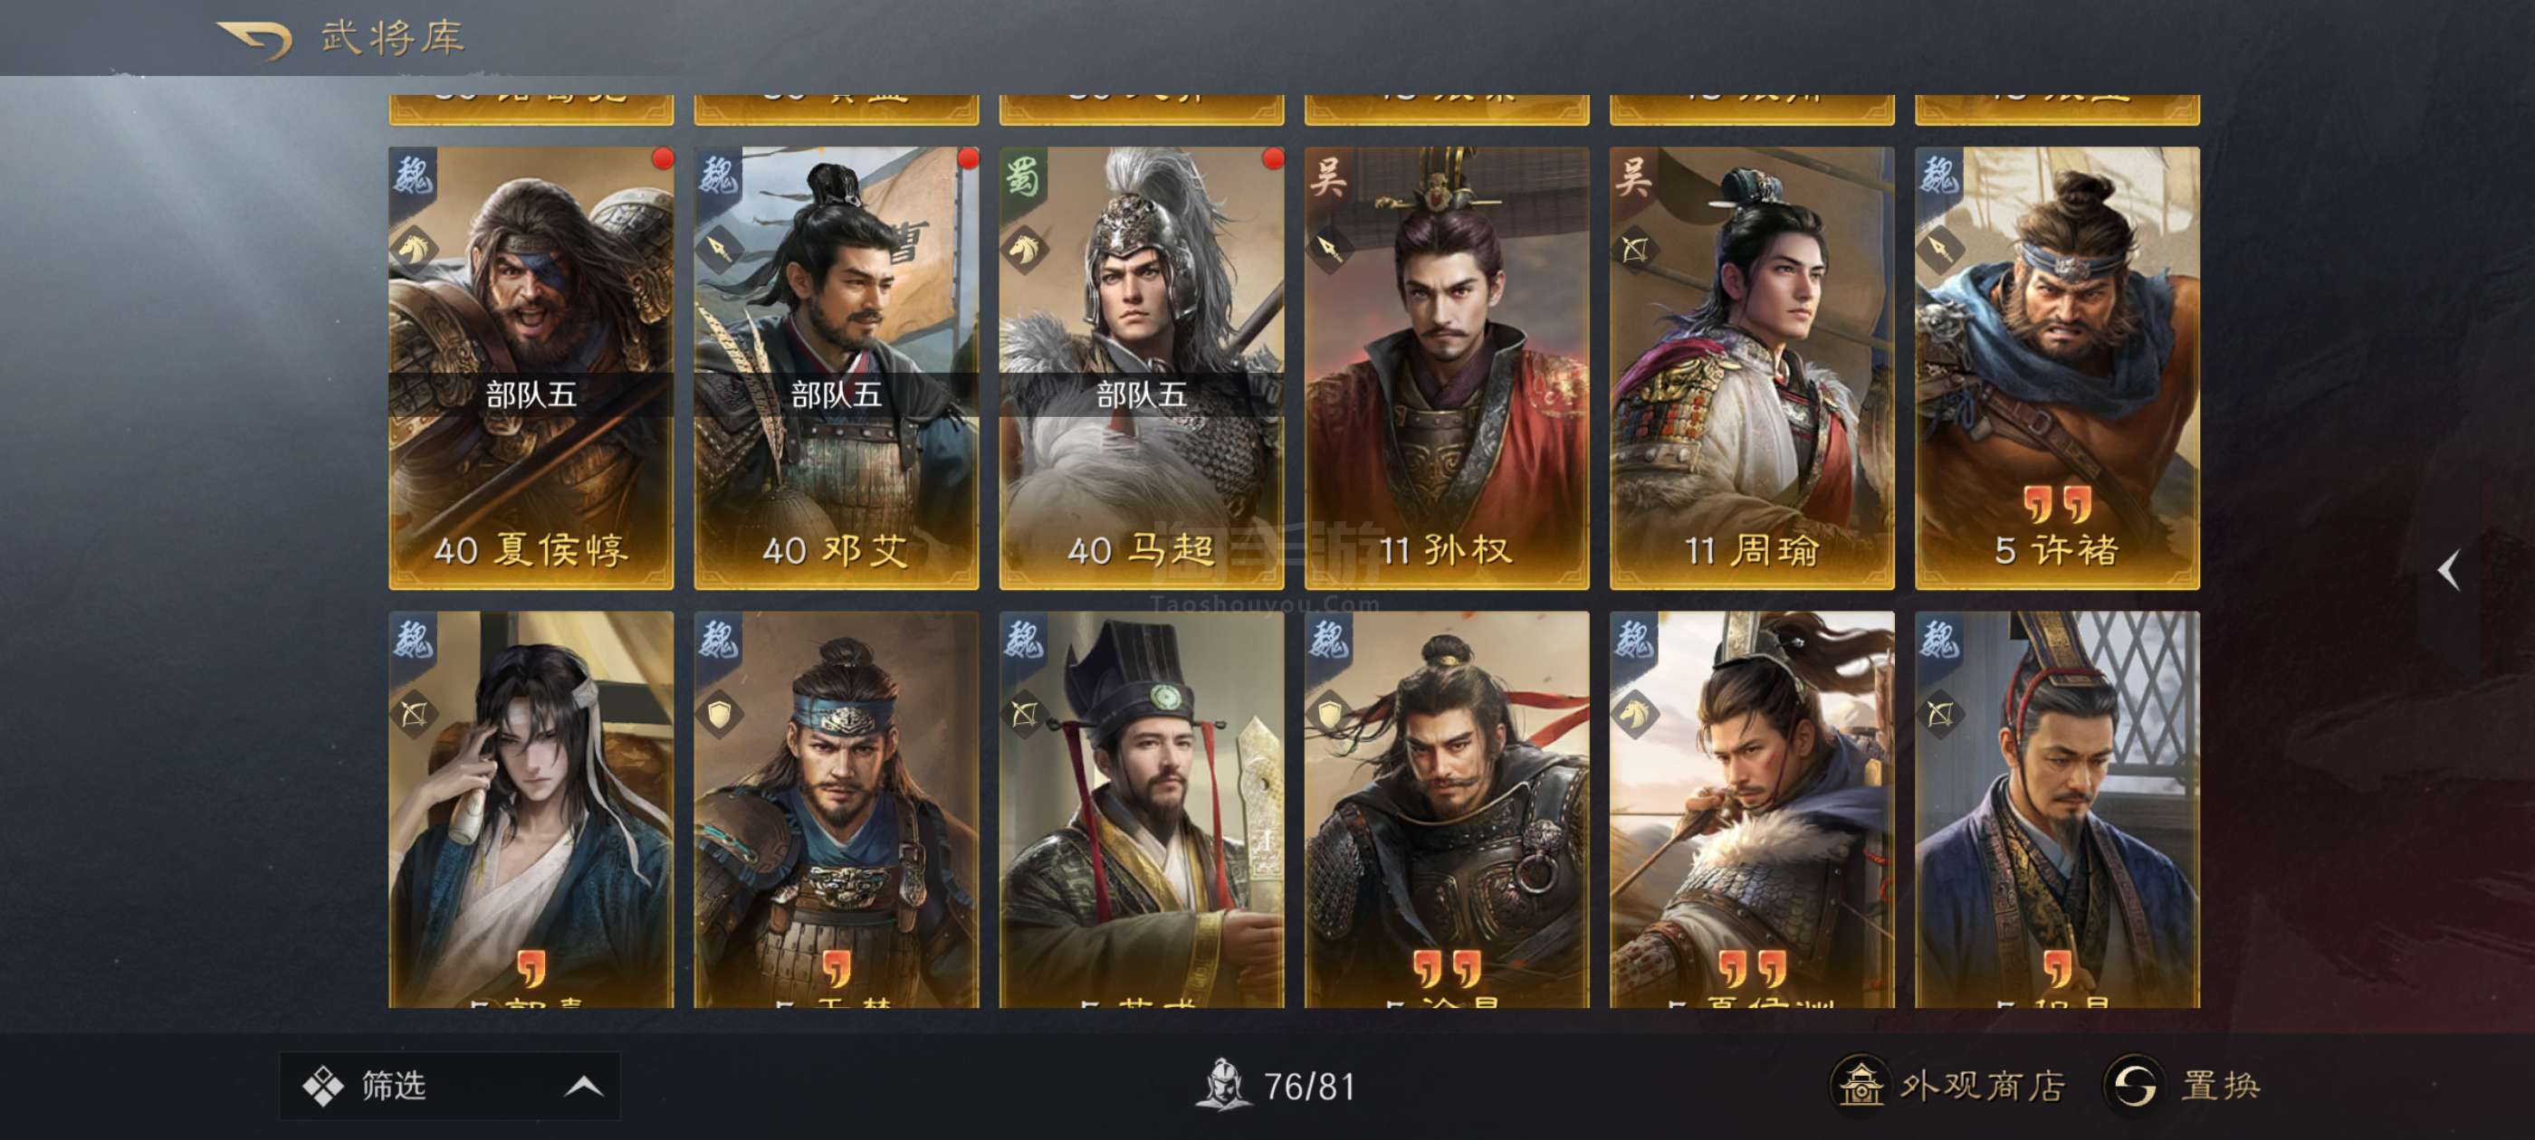The image size is (2535, 1140).
Task: Expand the side panel with left chevron
Action: click(2448, 569)
